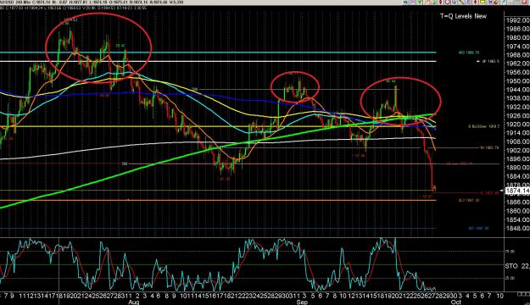Click the 1950.00 price axis label
Viewport: 530px width, 305px height.
pyautogui.click(x=517, y=81)
